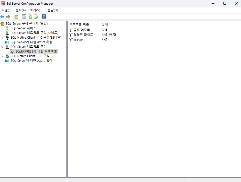Sort by the 상태 column header
The width and height of the screenshot is (241, 182).
(x=116, y=24)
